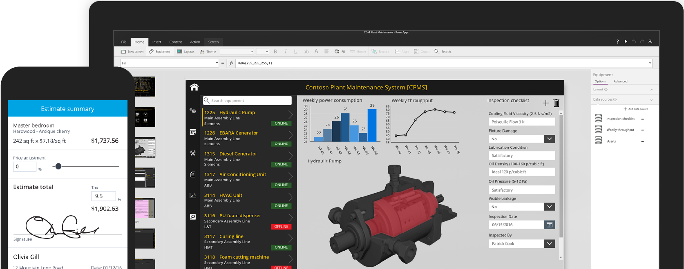Image resolution: width=684 pixels, height=269 pixels.
Task: Click the New screen button
Action: click(x=132, y=52)
